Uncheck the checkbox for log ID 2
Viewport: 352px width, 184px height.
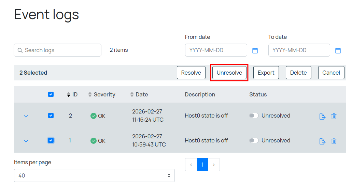51,116
